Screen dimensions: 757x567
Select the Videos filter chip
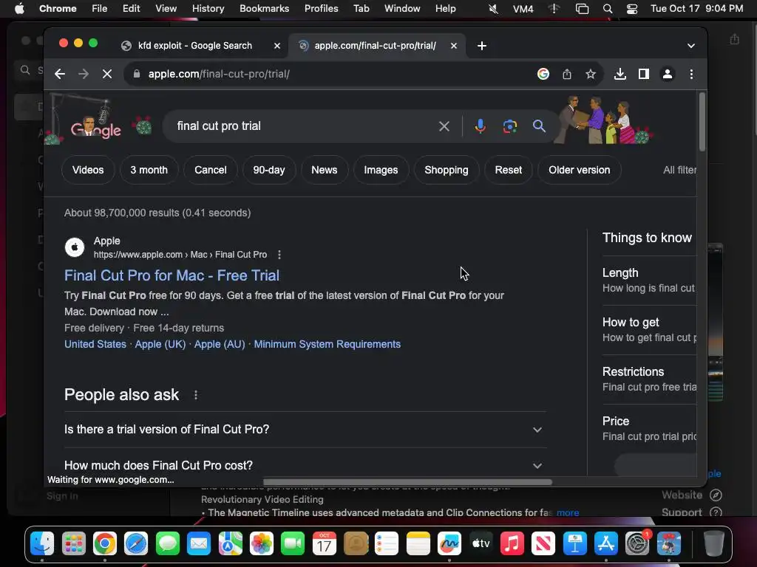[x=88, y=171]
